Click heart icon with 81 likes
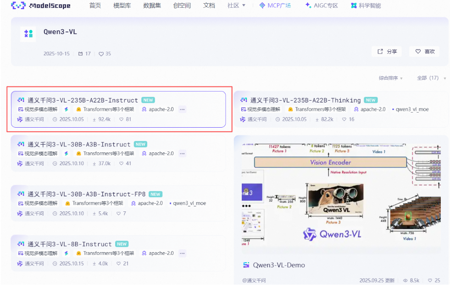Image resolution: width=450 pixels, height=286 pixels. (x=122, y=119)
